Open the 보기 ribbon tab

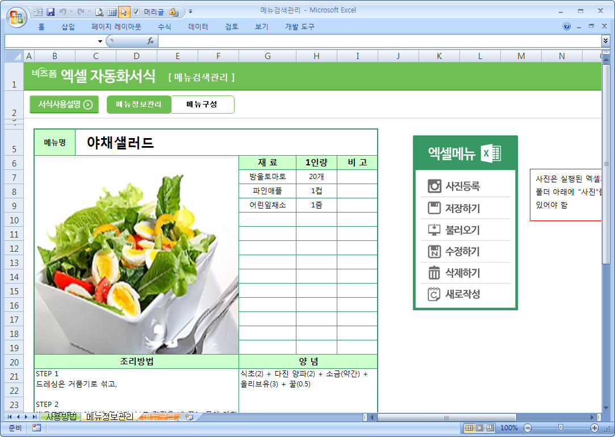tap(262, 27)
